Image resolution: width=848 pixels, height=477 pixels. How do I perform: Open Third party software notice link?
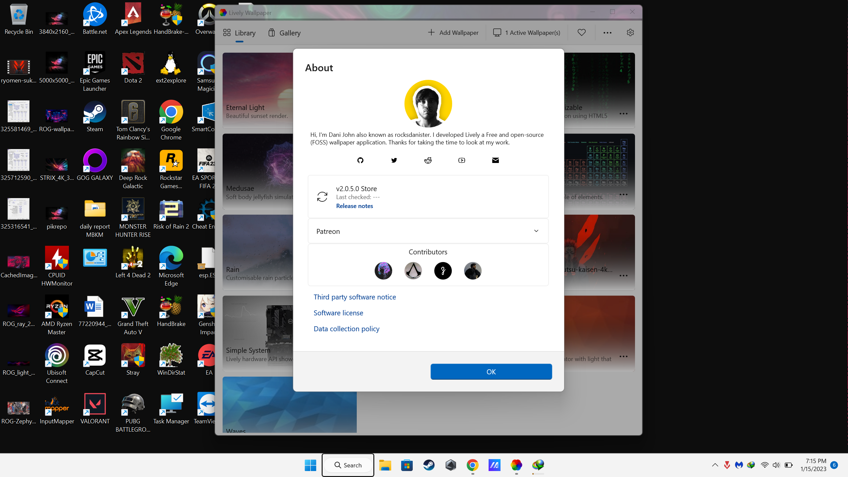coord(354,297)
